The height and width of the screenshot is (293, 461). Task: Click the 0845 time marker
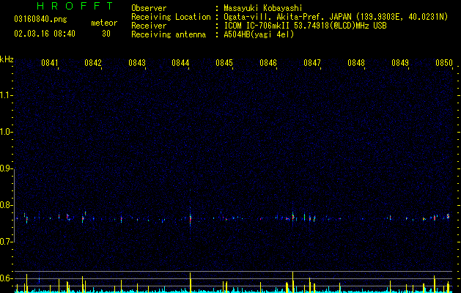(x=224, y=63)
